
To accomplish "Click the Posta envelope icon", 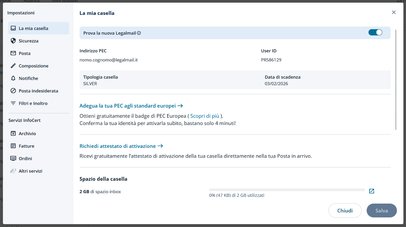I will 13,53.
